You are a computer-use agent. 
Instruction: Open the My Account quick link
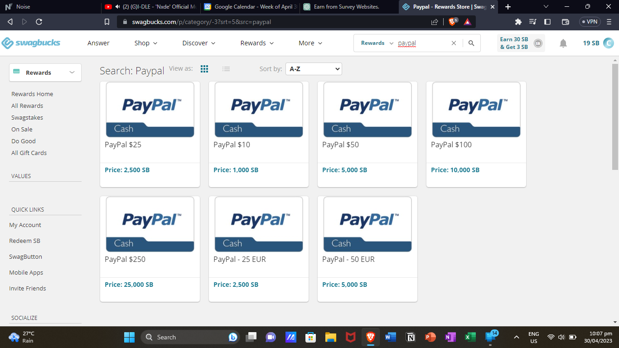[25, 225]
